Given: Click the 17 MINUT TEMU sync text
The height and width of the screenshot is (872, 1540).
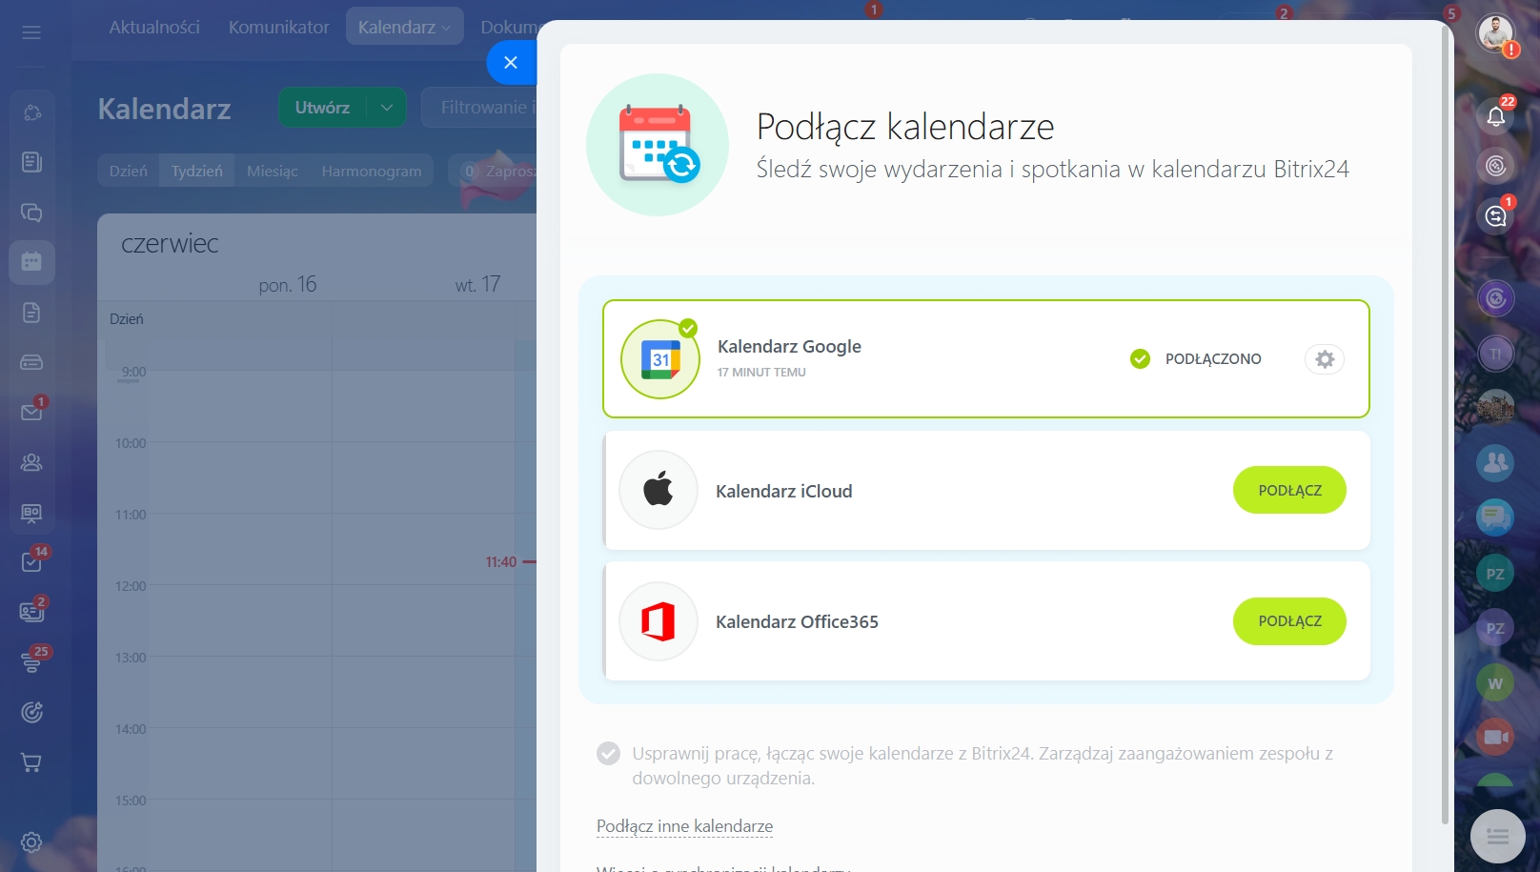Looking at the screenshot, I should tap(761, 373).
